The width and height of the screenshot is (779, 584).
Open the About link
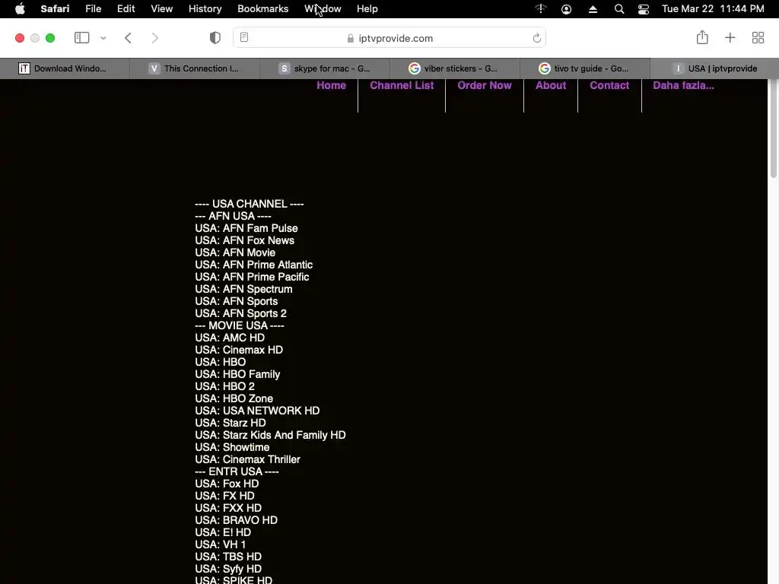click(x=551, y=85)
